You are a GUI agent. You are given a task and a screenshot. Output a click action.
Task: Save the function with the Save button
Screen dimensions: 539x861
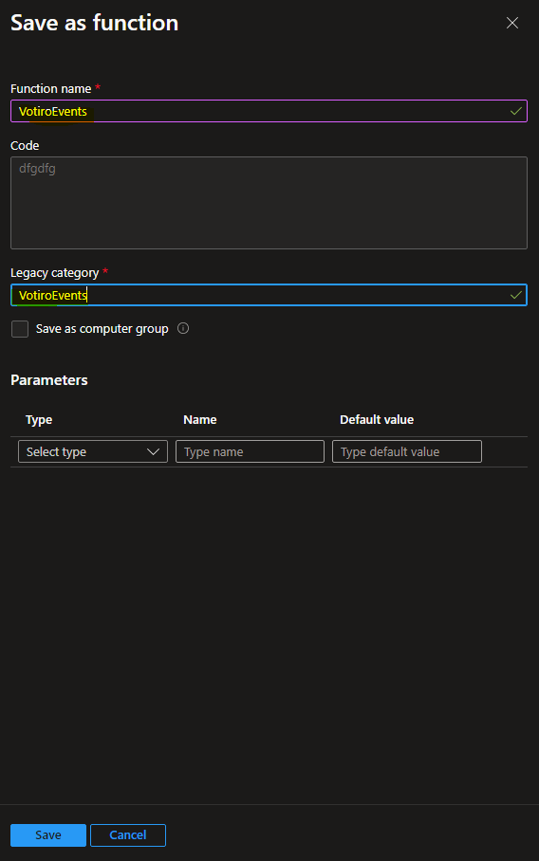coord(48,835)
